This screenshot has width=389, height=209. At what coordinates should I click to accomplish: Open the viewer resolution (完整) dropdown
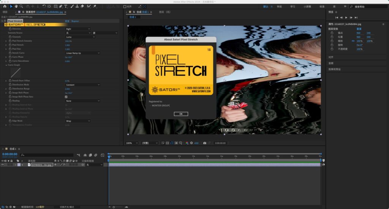150,143
